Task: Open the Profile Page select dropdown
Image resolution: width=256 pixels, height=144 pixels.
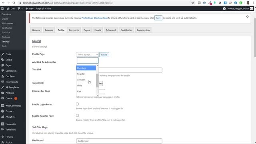Action: pos(87,54)
